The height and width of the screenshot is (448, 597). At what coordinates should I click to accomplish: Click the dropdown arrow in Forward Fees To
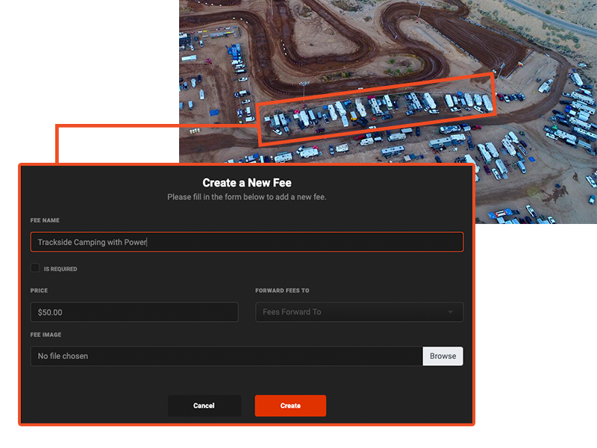tap(451, 312)
